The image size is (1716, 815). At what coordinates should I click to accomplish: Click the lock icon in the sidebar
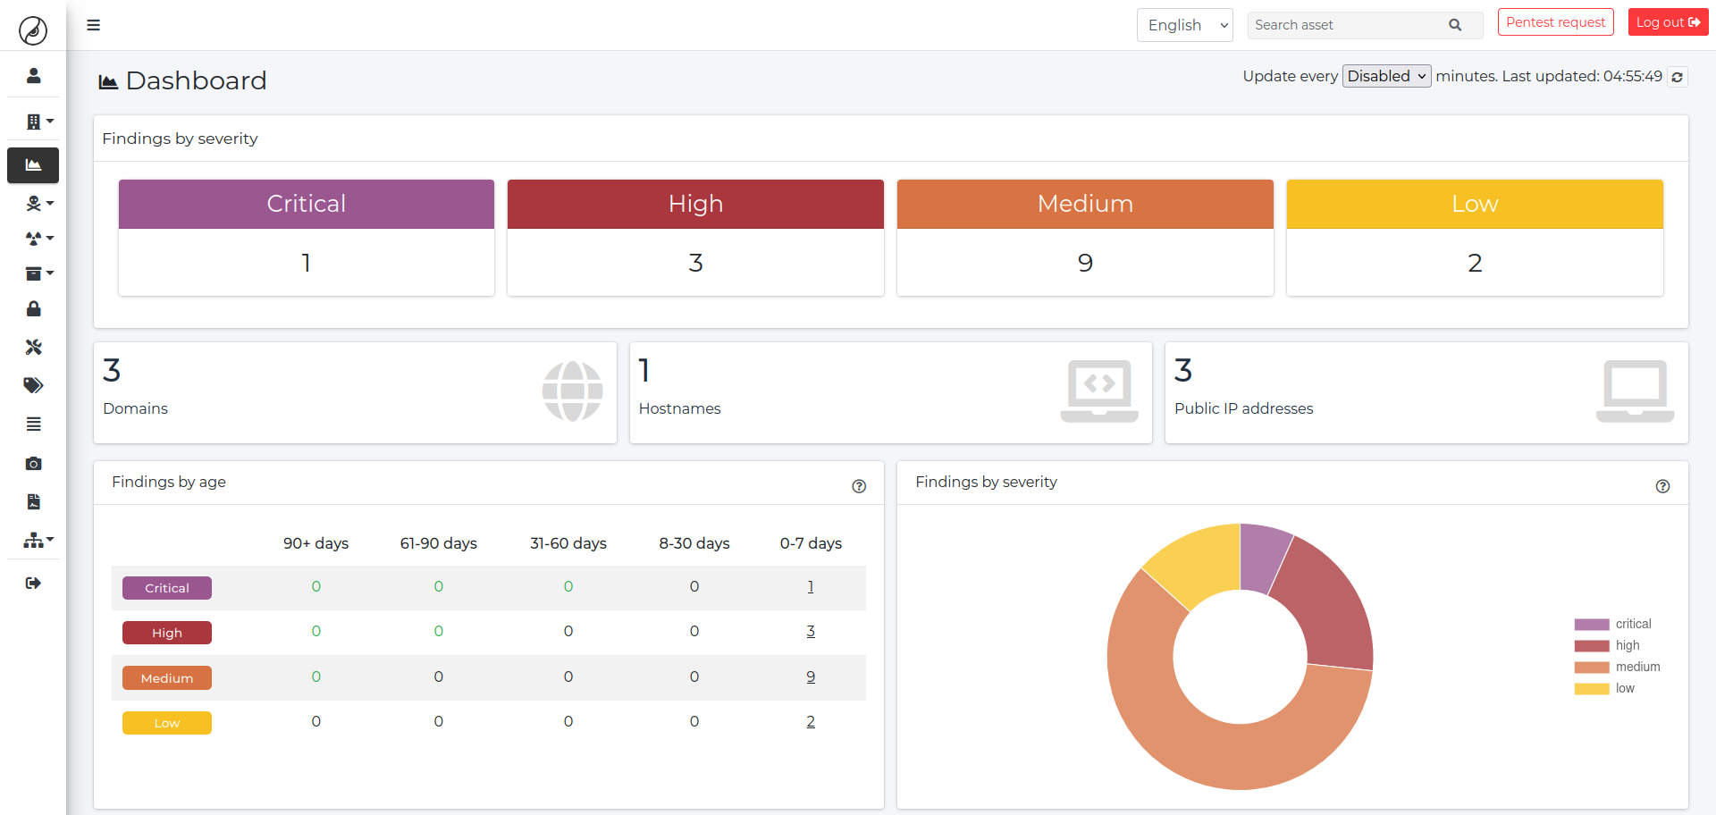tap(33, 308)
